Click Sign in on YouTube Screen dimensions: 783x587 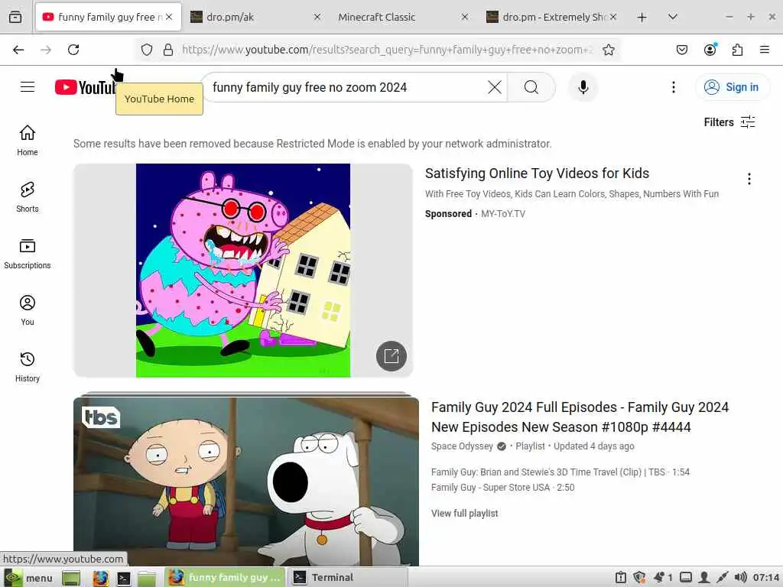[732, 87]
